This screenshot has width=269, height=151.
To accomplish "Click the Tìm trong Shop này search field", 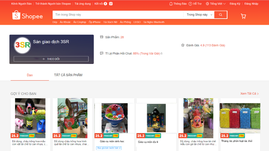I will click(118, 15).
